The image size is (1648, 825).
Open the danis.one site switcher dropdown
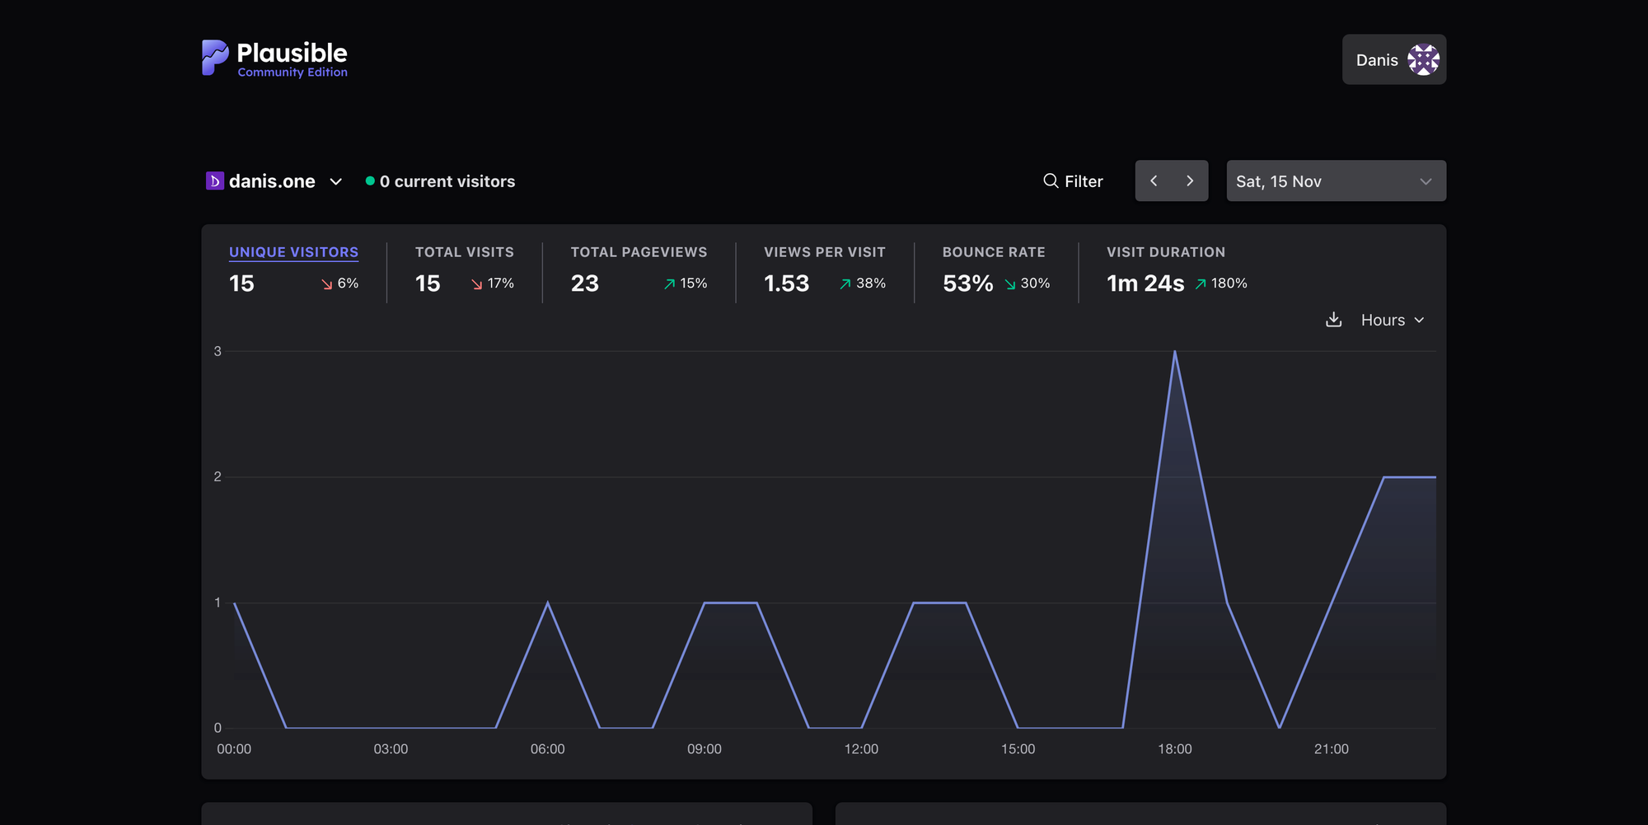pos(335,181)
